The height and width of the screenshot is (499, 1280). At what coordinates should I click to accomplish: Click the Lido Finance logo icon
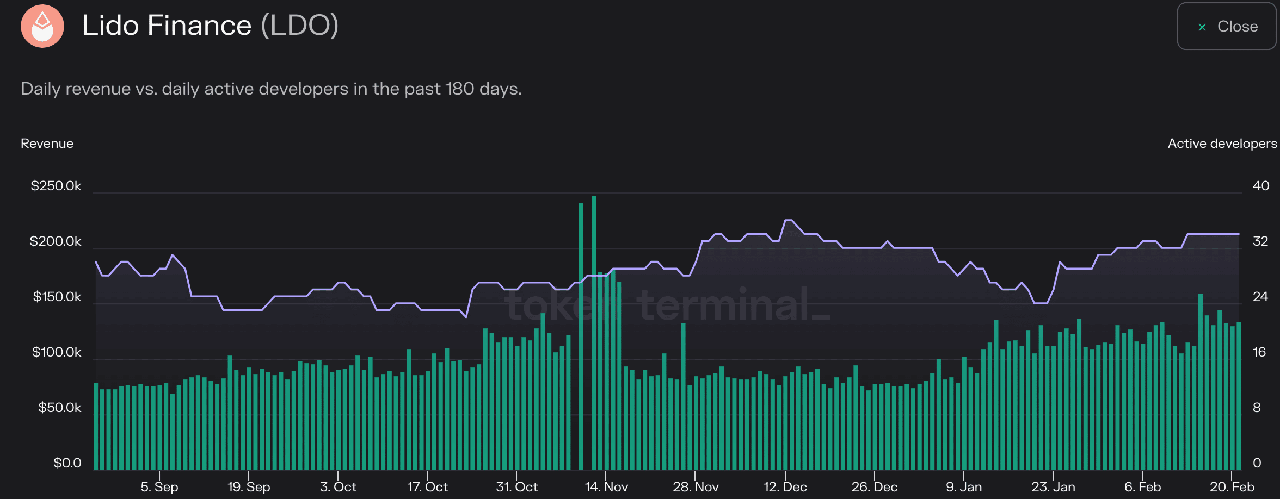[42, 26]
